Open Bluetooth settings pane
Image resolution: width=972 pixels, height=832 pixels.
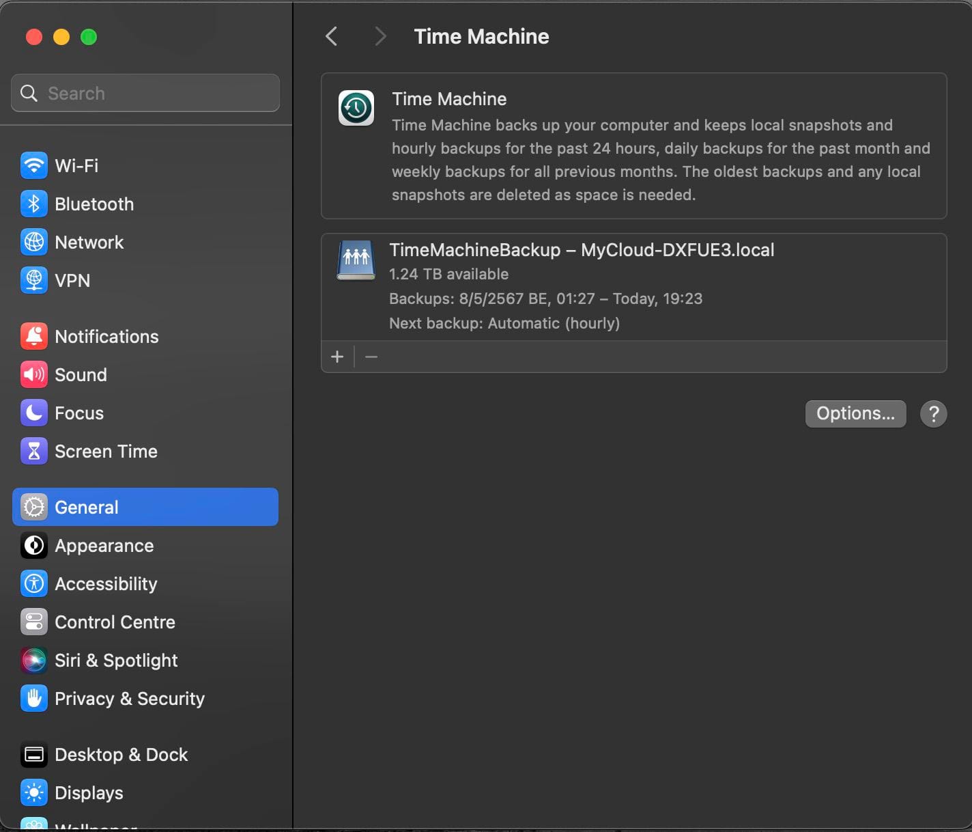(x=145, y=204)
